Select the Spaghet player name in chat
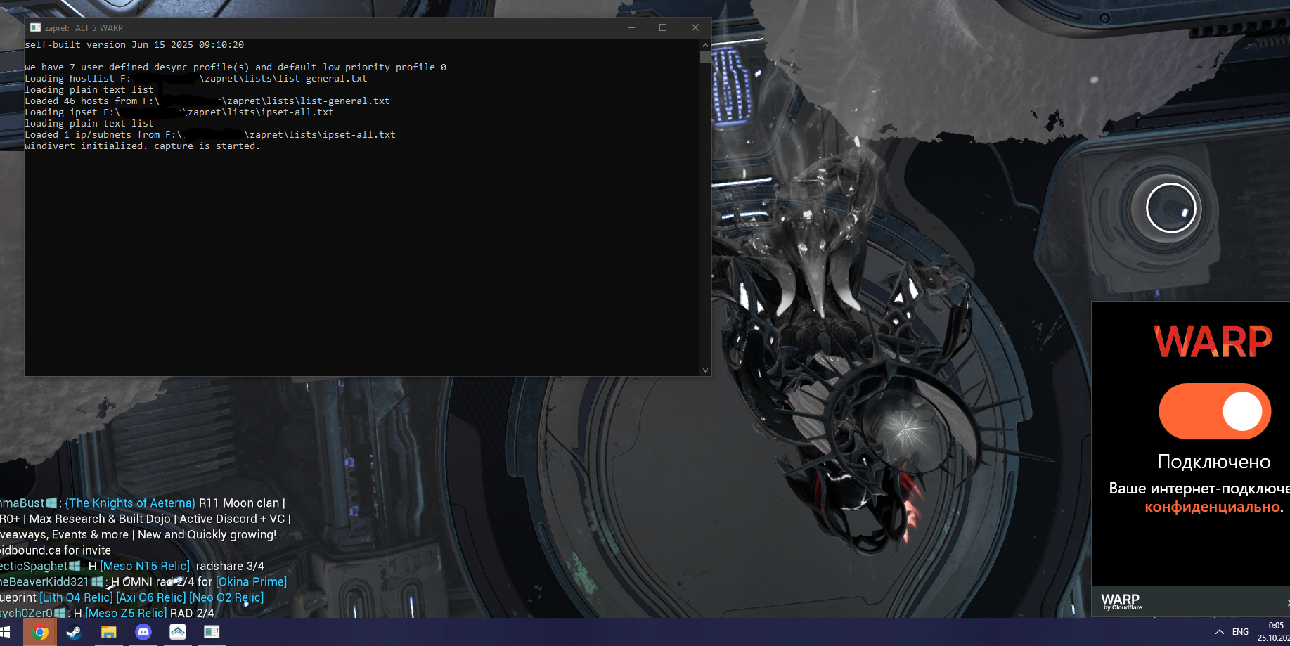This screenshot has width=1290, height=646. 34,566
